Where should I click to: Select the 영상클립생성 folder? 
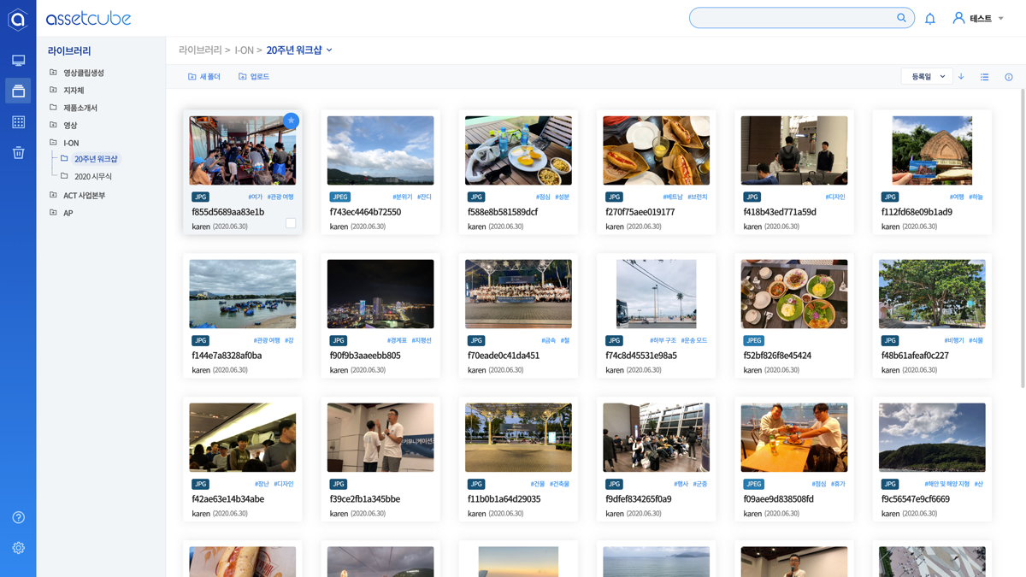coord(84,73)
